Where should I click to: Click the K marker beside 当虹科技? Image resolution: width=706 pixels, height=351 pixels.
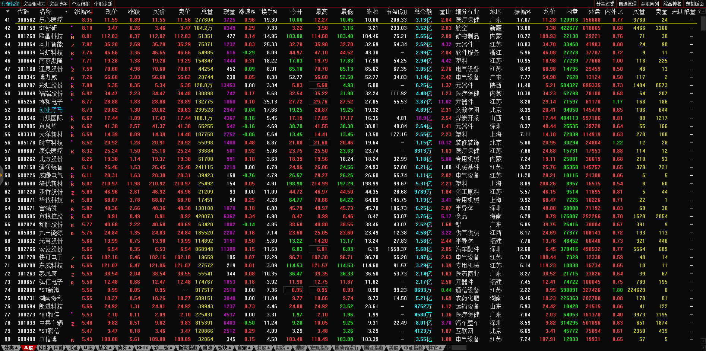click(x=72, y=53)
